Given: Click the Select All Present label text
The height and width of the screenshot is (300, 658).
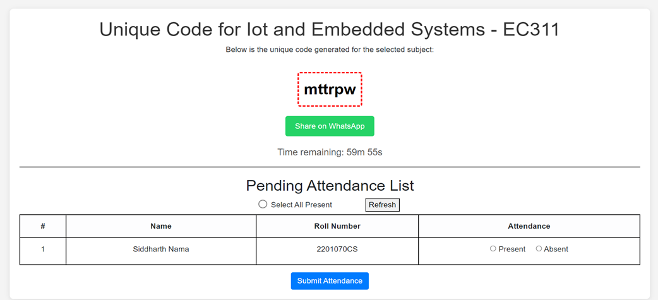Looking at the screenshot, I should click(x=301, y=205).
